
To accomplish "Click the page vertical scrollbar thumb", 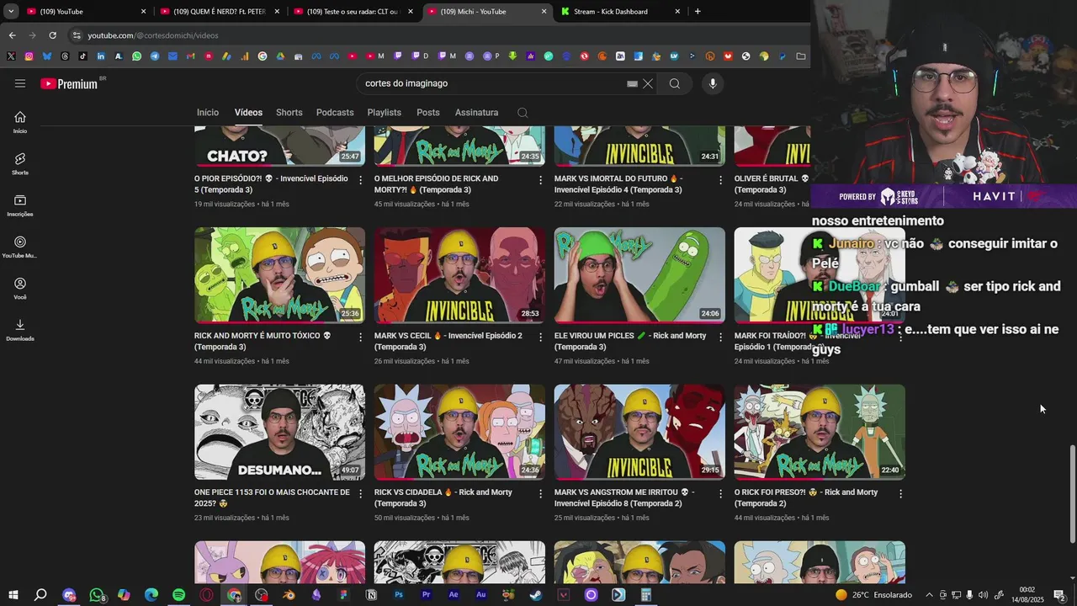I will pos(1072,494).
